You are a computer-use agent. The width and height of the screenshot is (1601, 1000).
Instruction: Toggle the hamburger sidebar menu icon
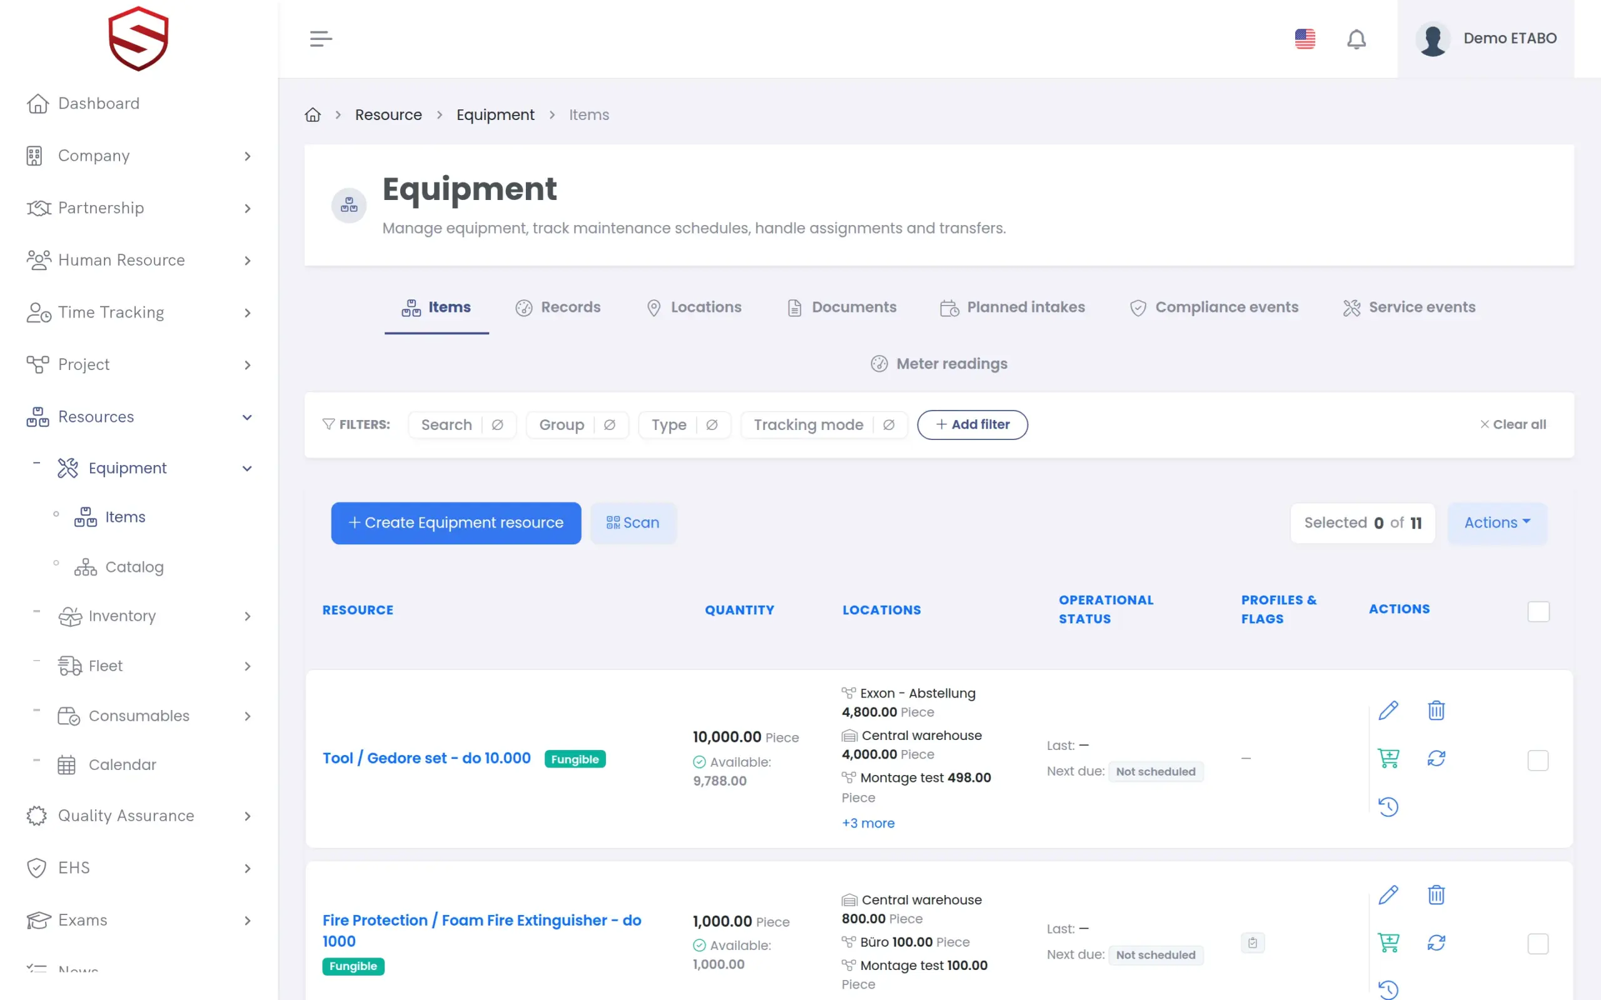pyautogui.click(x=321, y=38)
